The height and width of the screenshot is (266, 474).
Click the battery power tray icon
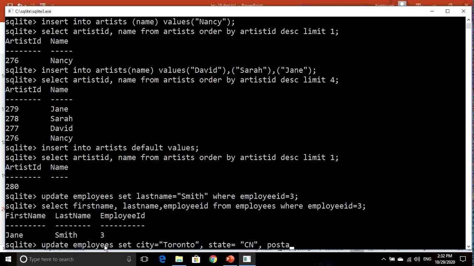pyautogui.click(x=392, y=259)
